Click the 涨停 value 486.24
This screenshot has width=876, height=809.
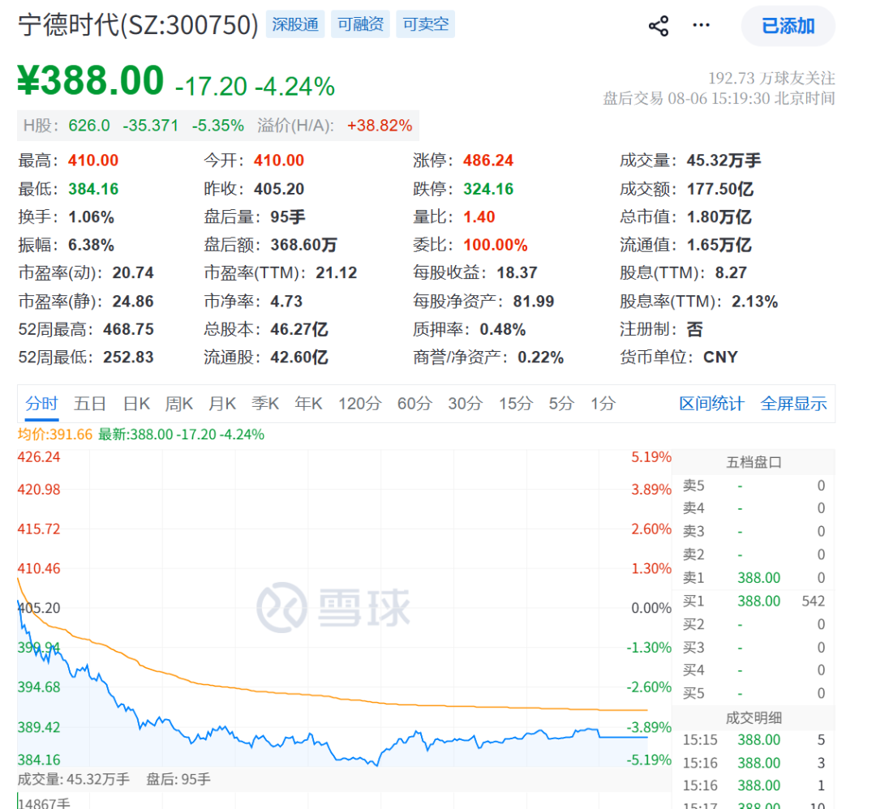point(487,161)
